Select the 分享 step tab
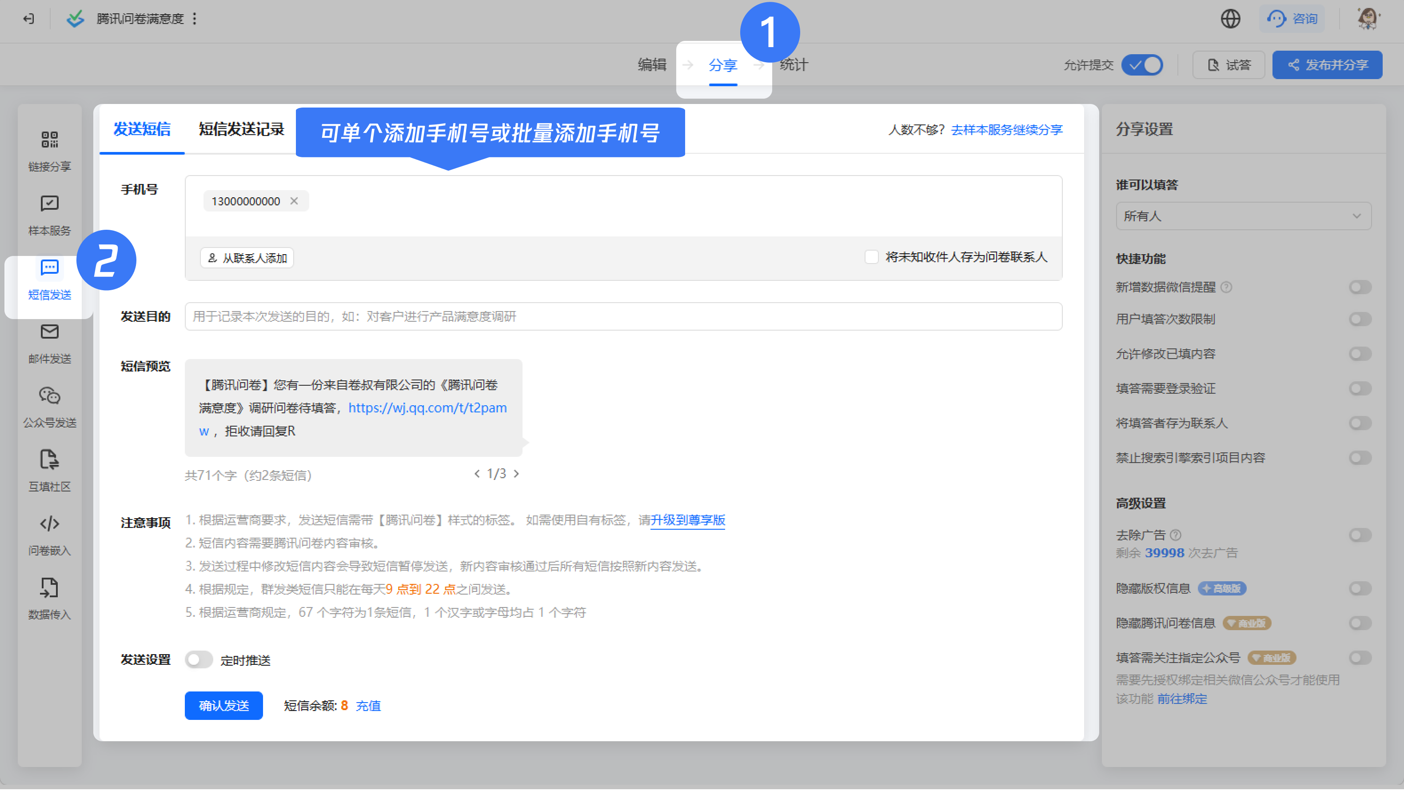 click(723, 65)
